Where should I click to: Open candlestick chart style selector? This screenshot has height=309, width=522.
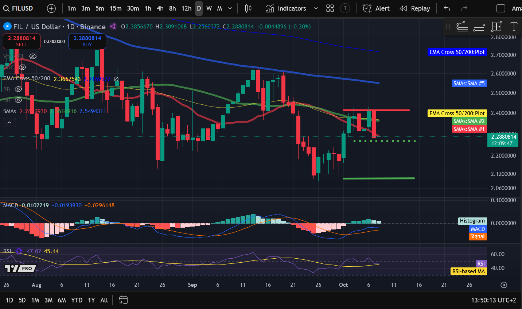coord(248,8)
